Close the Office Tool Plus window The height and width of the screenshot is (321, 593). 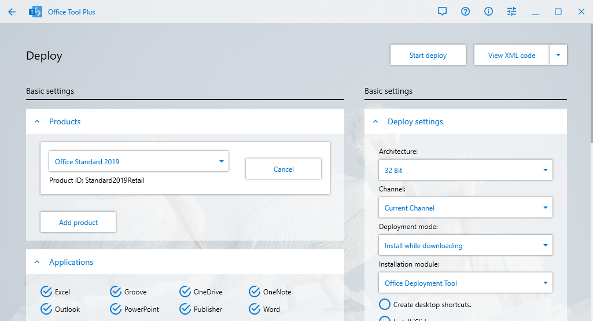tap(581, 12)
